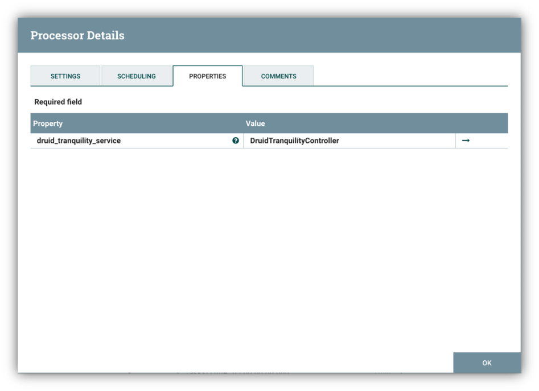Go to DruidTranquilityController service via arrow
Viewport: 539px width, 391px height.
coord(466,141)
